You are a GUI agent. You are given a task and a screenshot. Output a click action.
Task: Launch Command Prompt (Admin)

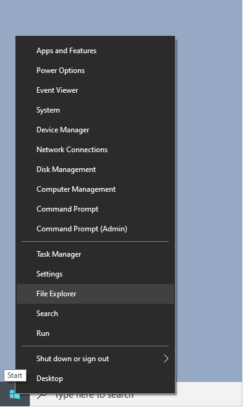pyautogui.click(x=95, y=229)
